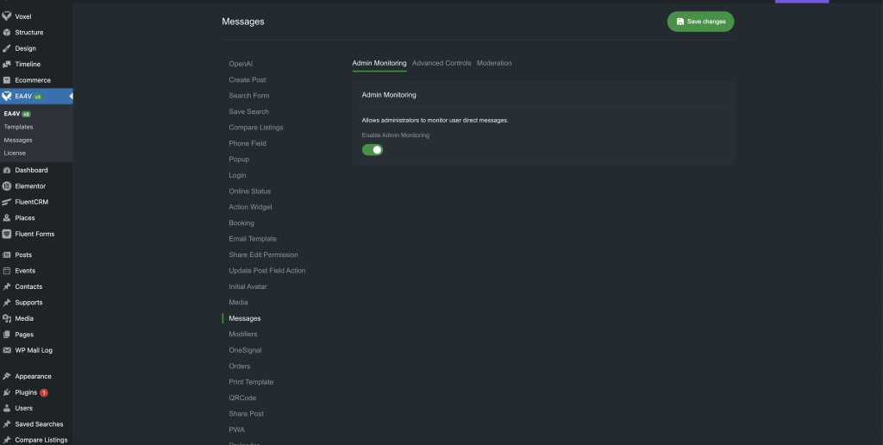Click the Dashboard gauge icon
This screenshot has width=883, height=445.
7,170
